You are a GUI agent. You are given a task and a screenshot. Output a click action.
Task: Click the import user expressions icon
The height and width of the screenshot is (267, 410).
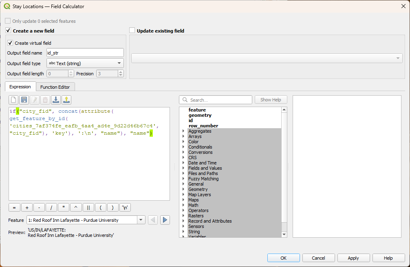tap(56, 100)
